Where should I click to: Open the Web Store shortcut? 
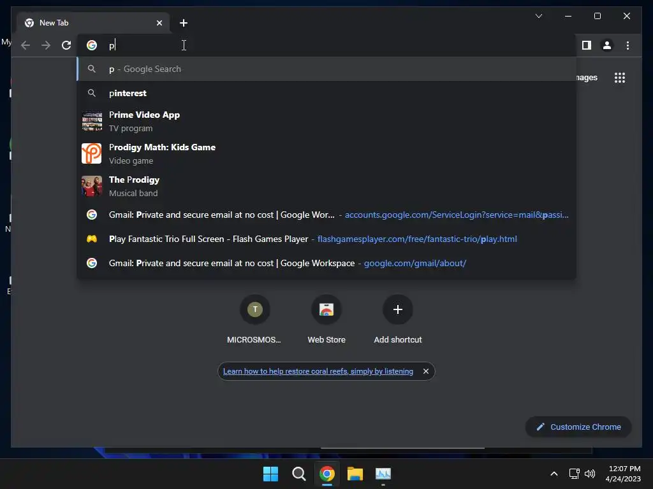click(x=326, y=320)
